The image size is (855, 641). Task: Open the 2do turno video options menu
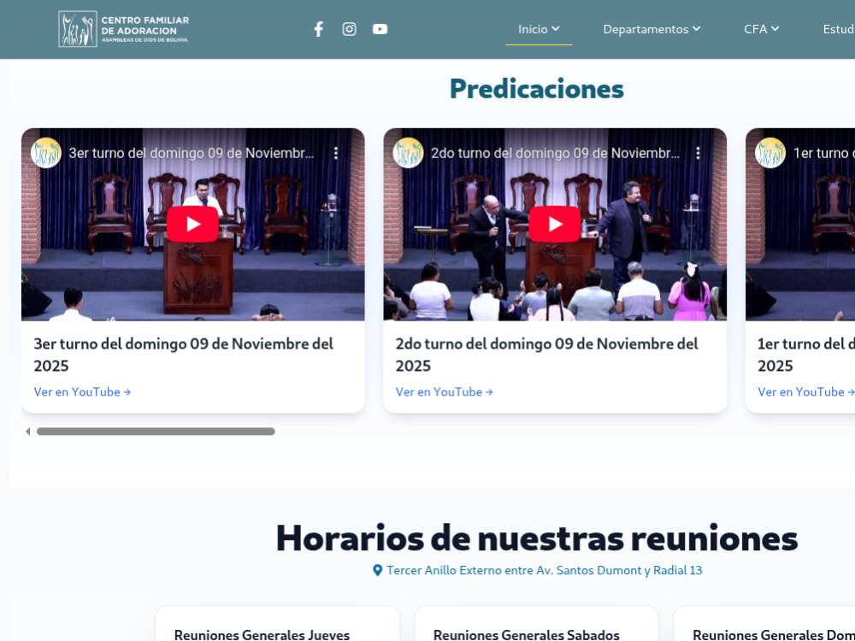(698, 153)
